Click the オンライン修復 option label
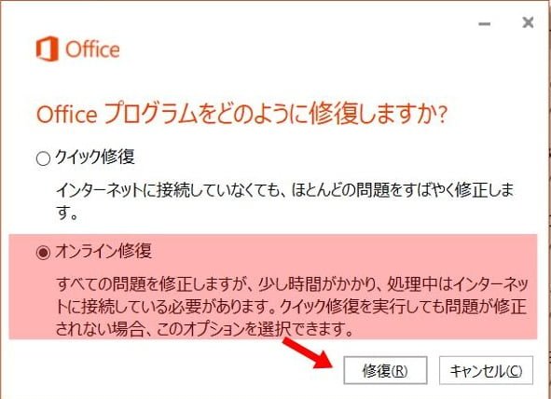551x399 pixels. (103, 251)
